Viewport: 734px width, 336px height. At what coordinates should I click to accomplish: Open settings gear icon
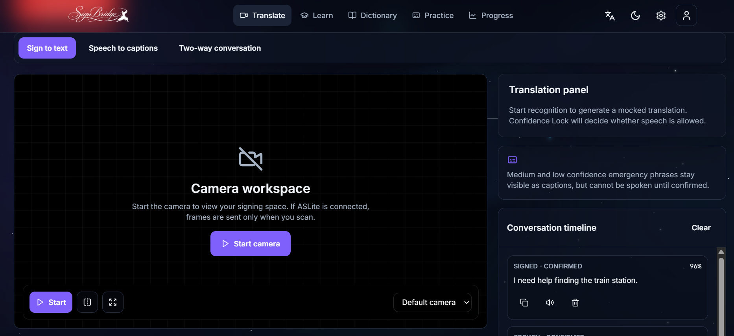661,15
